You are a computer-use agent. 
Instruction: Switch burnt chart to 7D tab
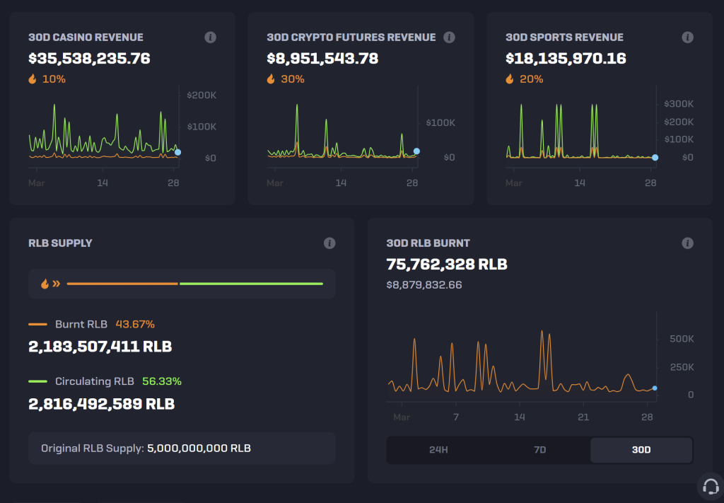point(539,450)
